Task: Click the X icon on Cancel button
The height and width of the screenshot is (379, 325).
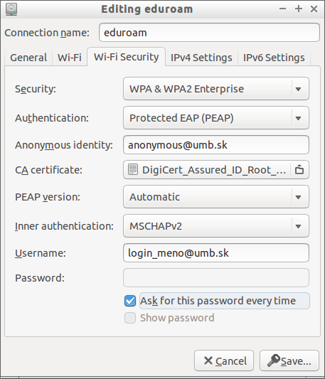Action: (x=208, y=361)
